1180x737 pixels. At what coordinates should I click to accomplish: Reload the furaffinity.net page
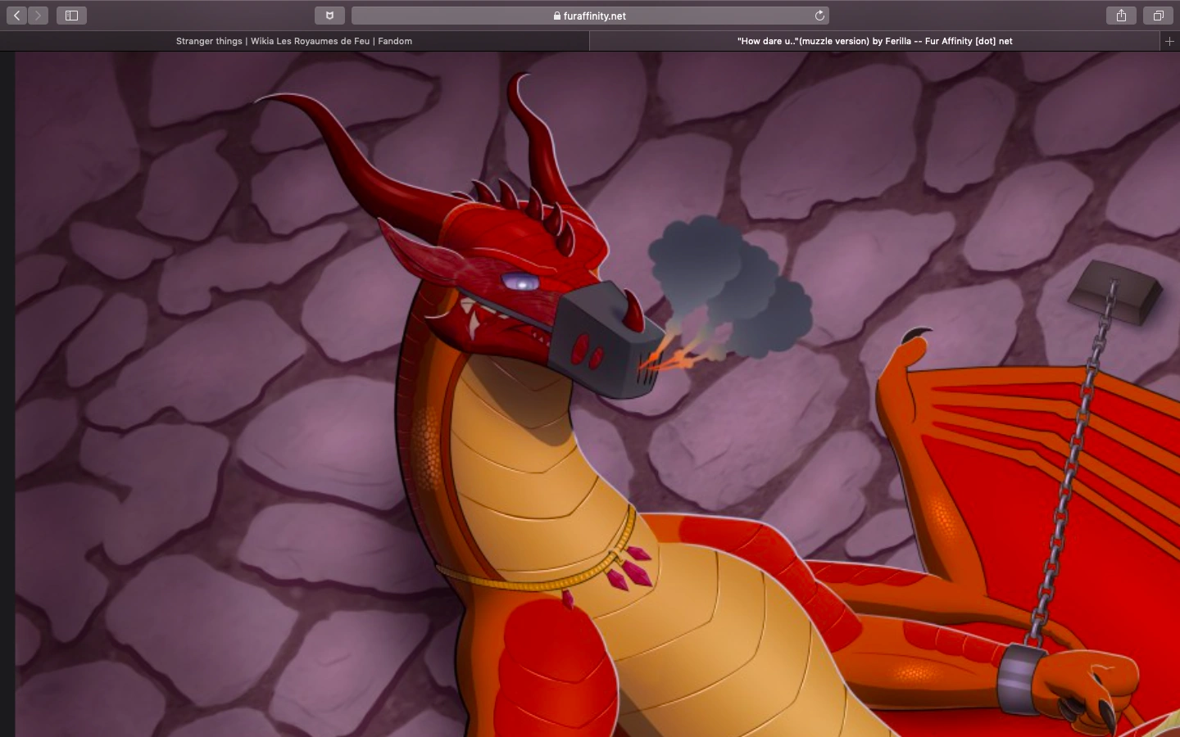click(x=819, y=16)
